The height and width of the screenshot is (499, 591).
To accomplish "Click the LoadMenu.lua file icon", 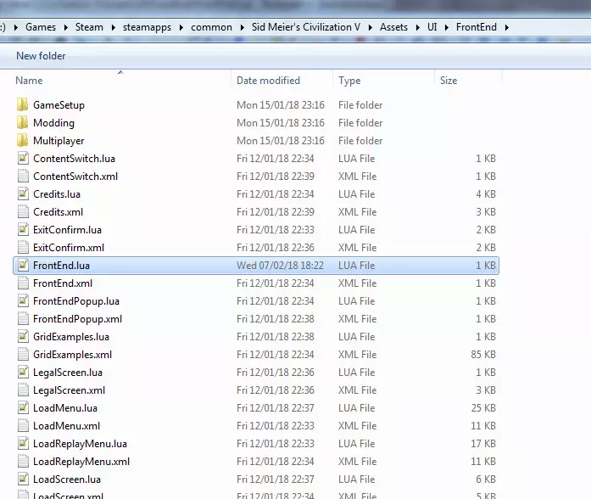I will click(23, 407).
